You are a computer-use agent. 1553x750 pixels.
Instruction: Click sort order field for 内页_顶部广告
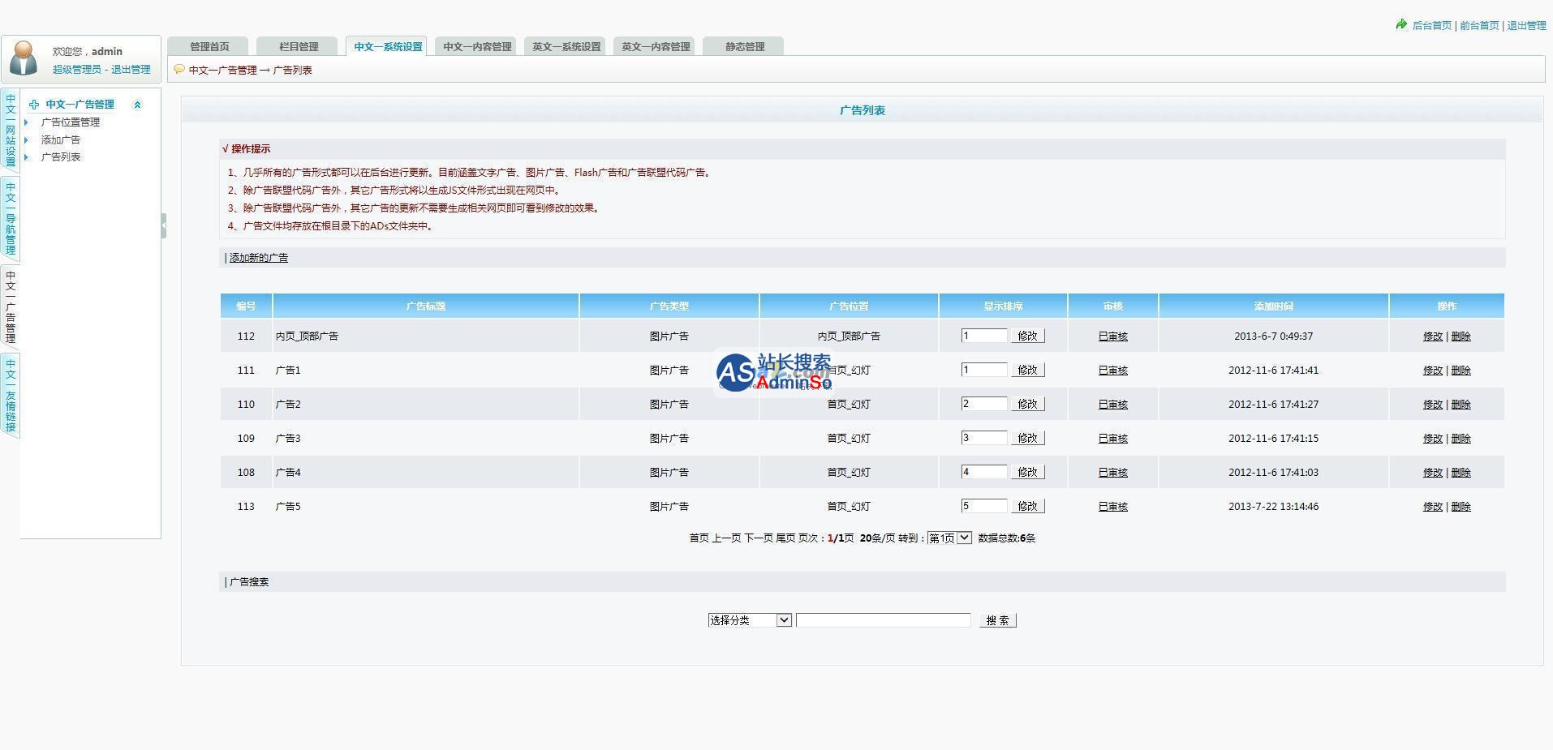pos(984,336)
